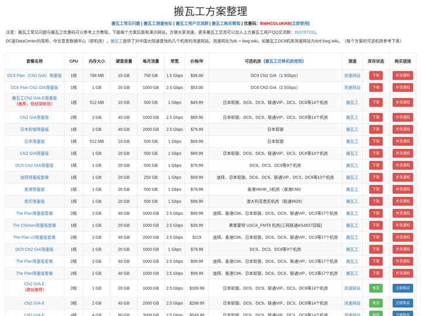This screenshot has width=421, height=316.
Task: Open the 迪拜限量版套餐 plan link
Action: tap(34, 177)
